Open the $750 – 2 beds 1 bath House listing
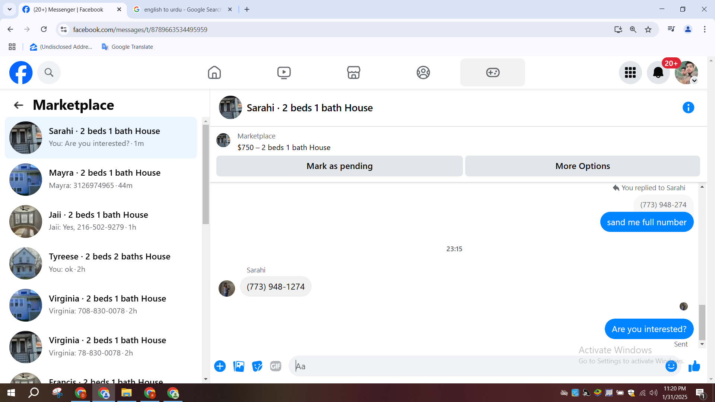 [284, 147]
